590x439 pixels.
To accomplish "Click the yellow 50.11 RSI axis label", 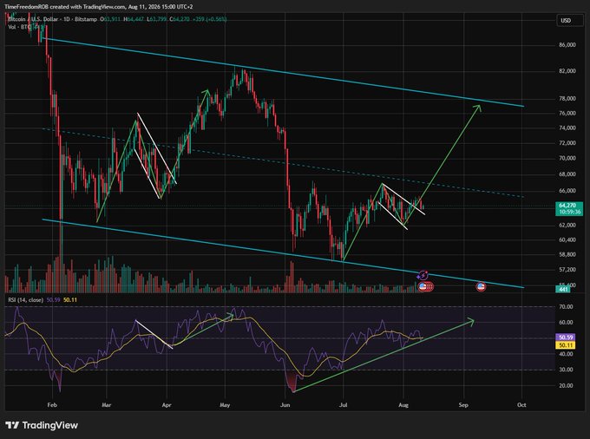I will (566, 345).
